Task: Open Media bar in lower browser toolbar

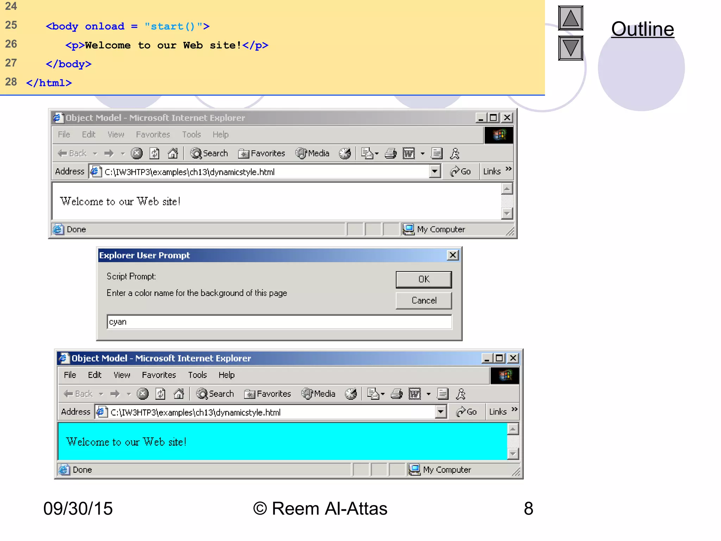Action: (318, 394)
